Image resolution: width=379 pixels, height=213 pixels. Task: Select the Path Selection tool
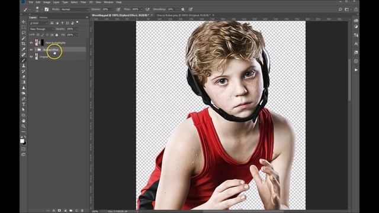pos(24,109)
